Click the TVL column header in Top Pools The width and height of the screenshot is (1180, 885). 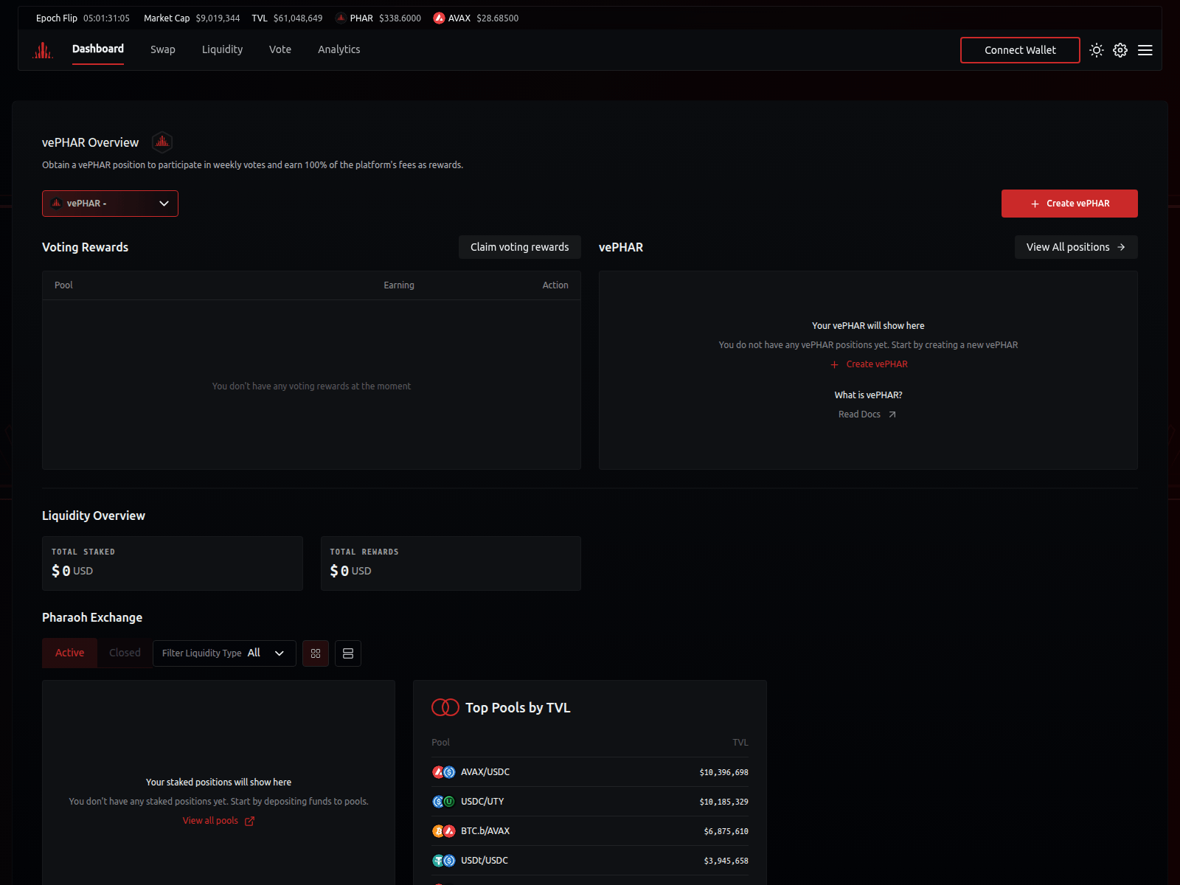coord(740,743)
